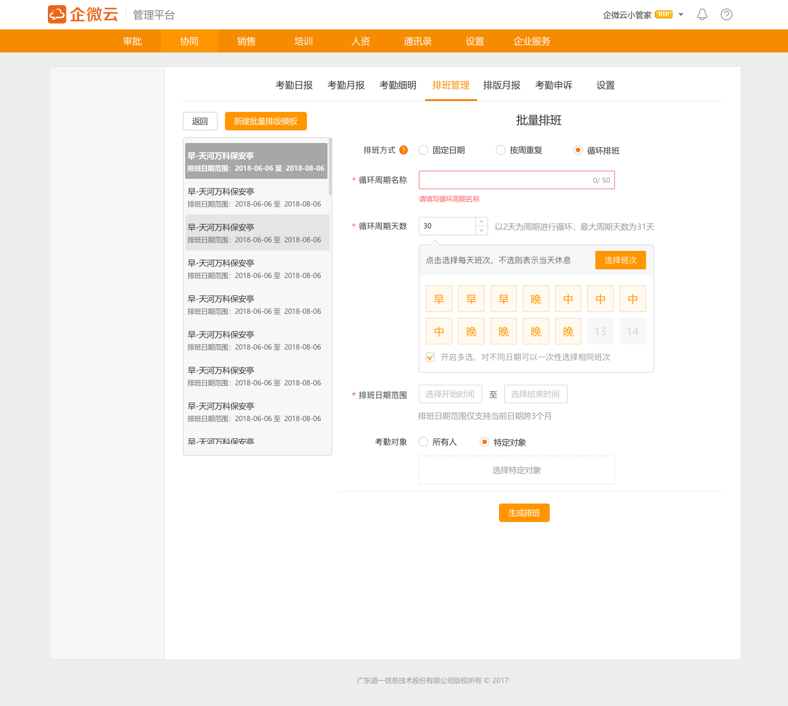This screenshot has width=788, height=706.
Task: Click the notification bell icon
Action: [x=702, y=14]
